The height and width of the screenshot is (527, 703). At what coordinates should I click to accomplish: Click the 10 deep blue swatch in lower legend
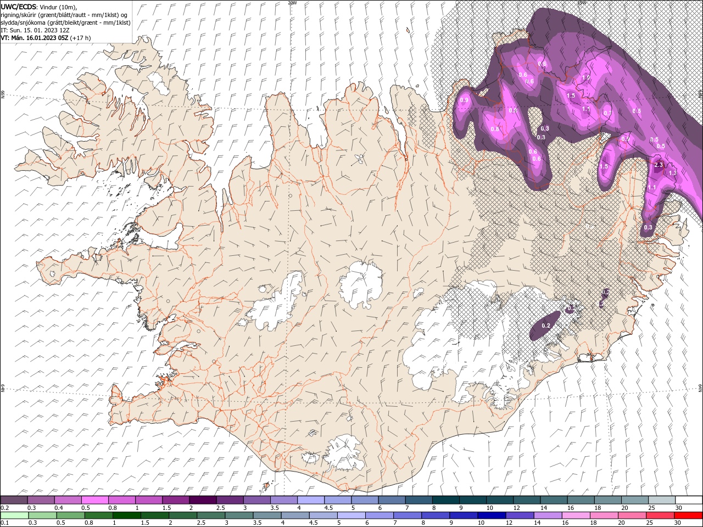tap(492, 515)
